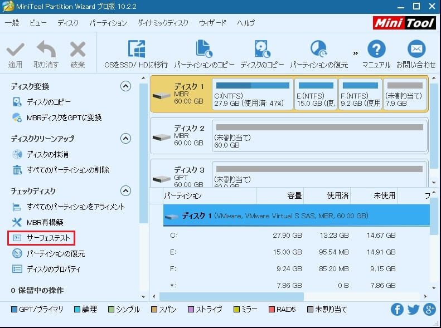Sort by the 未使用 column header

coord(374,195)
